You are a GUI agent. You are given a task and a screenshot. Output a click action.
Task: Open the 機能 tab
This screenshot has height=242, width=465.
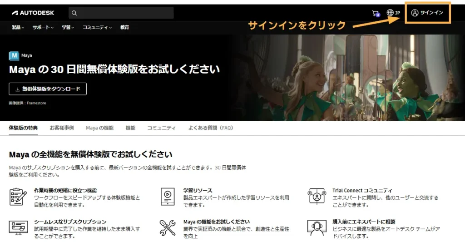(130, 128)
